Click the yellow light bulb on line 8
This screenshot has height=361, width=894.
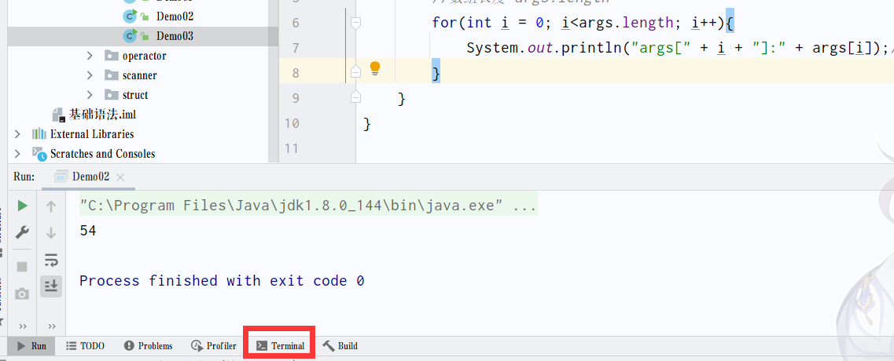pyautogui.click(x=375, y=68)
